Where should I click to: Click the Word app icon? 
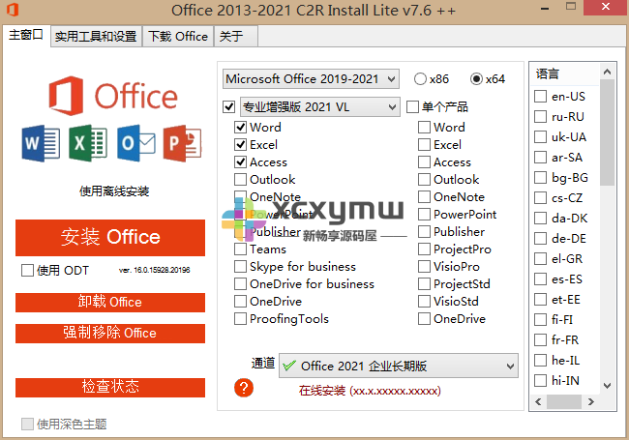(41, 143)
